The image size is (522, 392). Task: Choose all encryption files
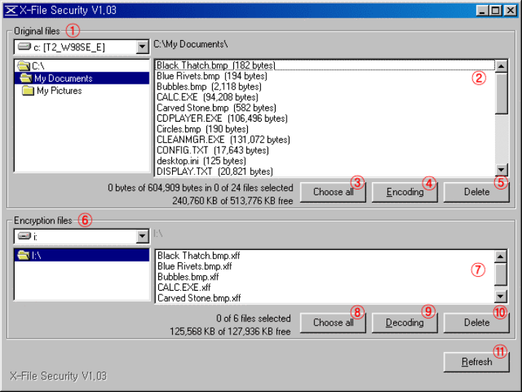333,323
